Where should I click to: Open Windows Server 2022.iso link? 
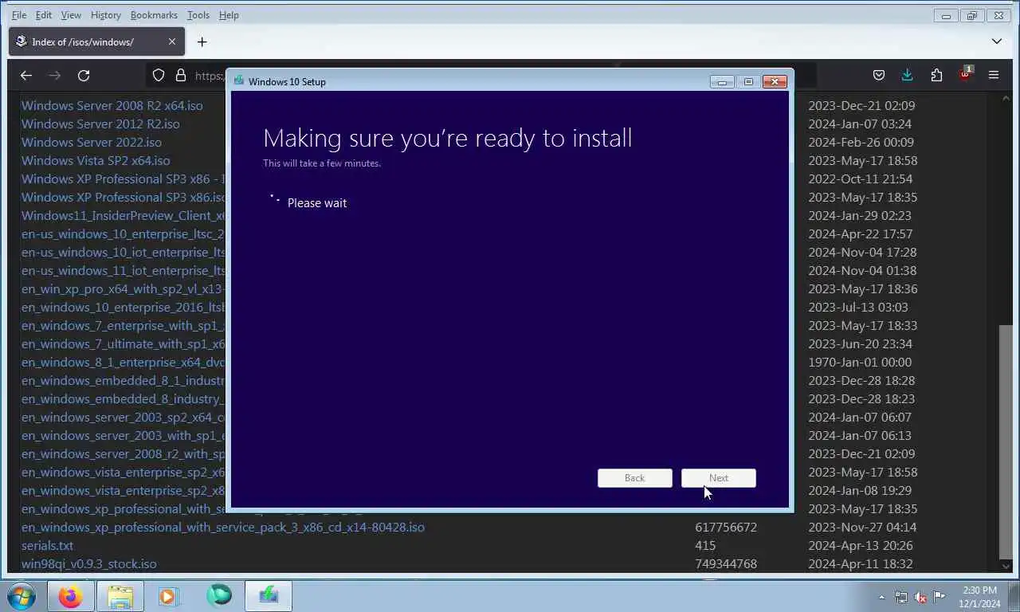(x=91, y=142)
